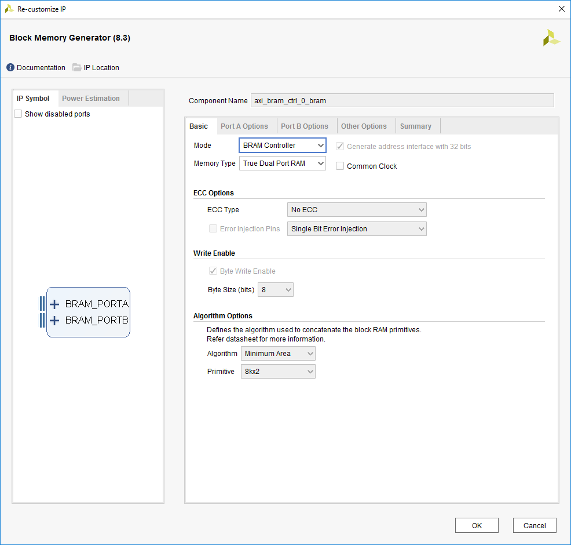Expand the BRAM_PORTB plus icon
571x545 pixels.
click(54, 321)
